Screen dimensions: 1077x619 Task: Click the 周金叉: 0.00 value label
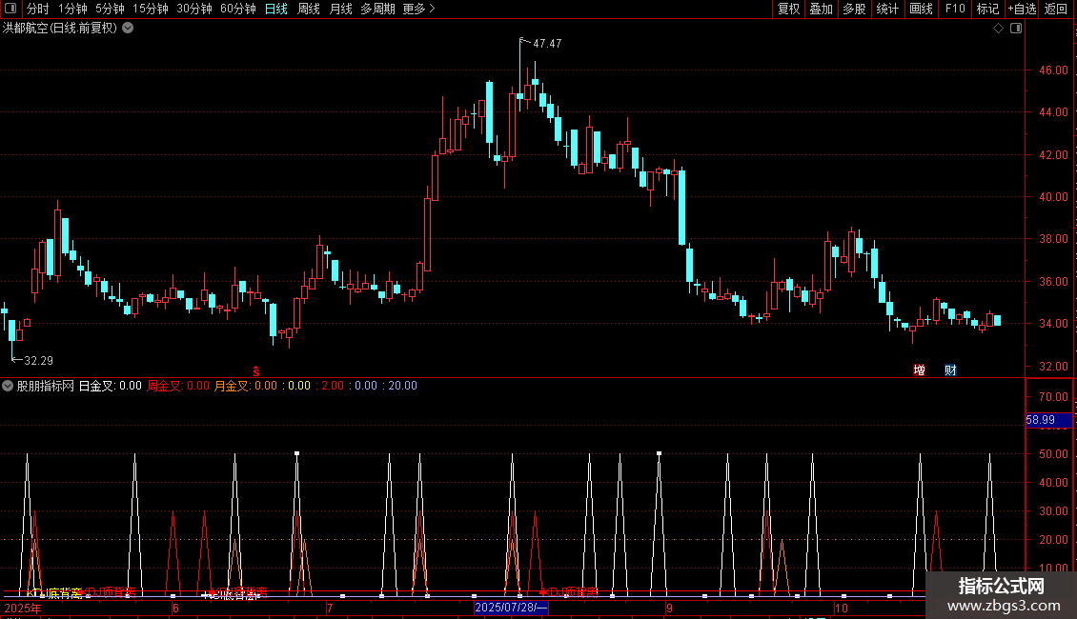click(x=178, y=386)
